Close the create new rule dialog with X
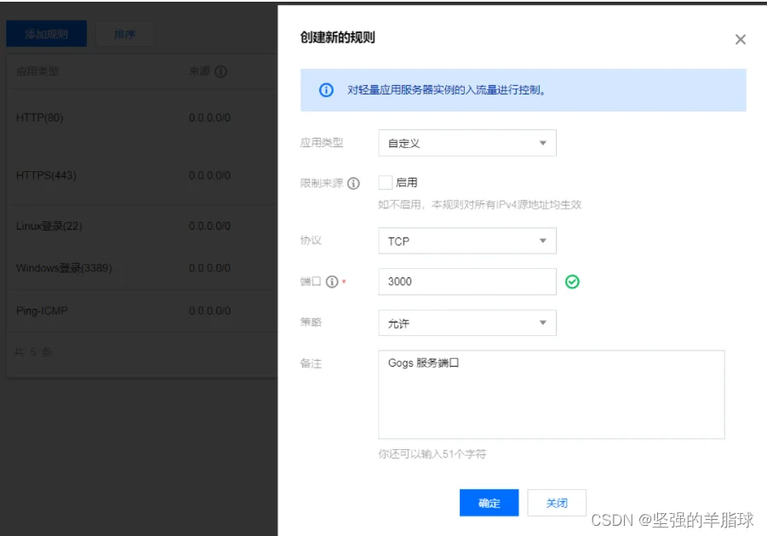The height and width of the screenshot is (536, 767). pyautogui.click(x=740, y=40)
